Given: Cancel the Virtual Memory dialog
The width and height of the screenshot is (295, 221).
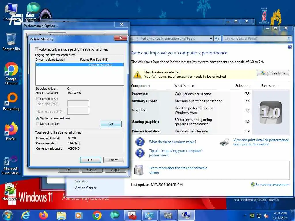Looking at the screenshot, I should point(114,160).
